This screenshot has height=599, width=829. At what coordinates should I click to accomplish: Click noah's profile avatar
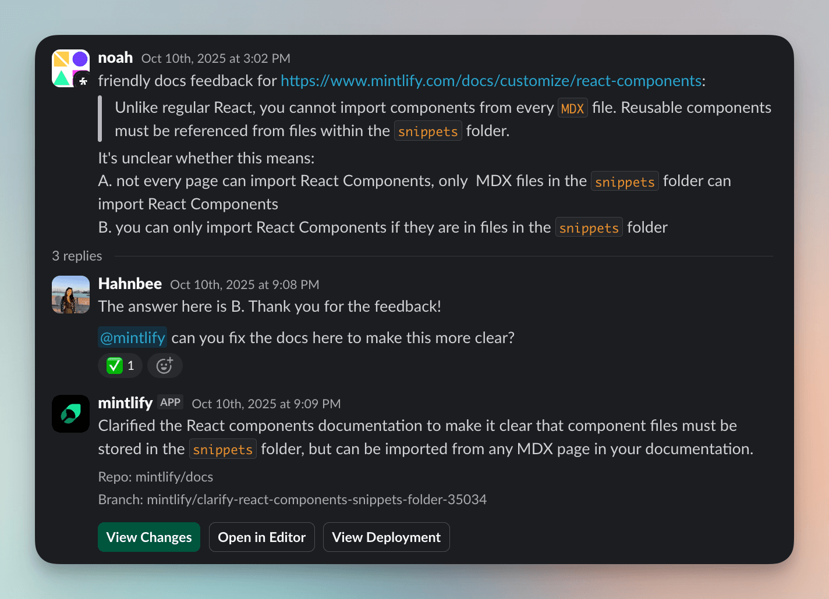(70, 68)
